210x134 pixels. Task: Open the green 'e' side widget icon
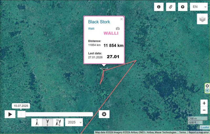pyautogui.click(x=207, y=91)
